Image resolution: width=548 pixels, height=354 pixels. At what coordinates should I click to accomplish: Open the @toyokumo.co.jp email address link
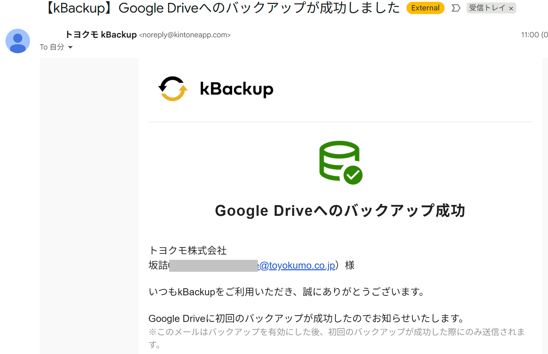click(x=297, y=265)
